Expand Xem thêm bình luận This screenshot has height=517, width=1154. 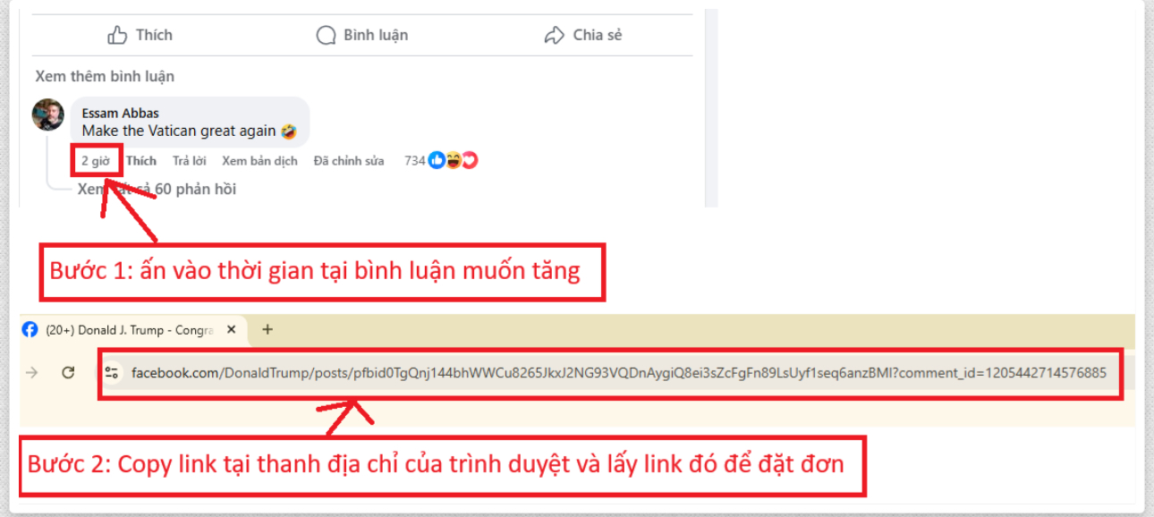(x=105, y=76)
